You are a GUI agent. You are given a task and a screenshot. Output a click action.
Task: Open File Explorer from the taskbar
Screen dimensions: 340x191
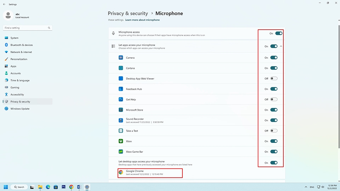pyautogui.click(x=40, y=187)
